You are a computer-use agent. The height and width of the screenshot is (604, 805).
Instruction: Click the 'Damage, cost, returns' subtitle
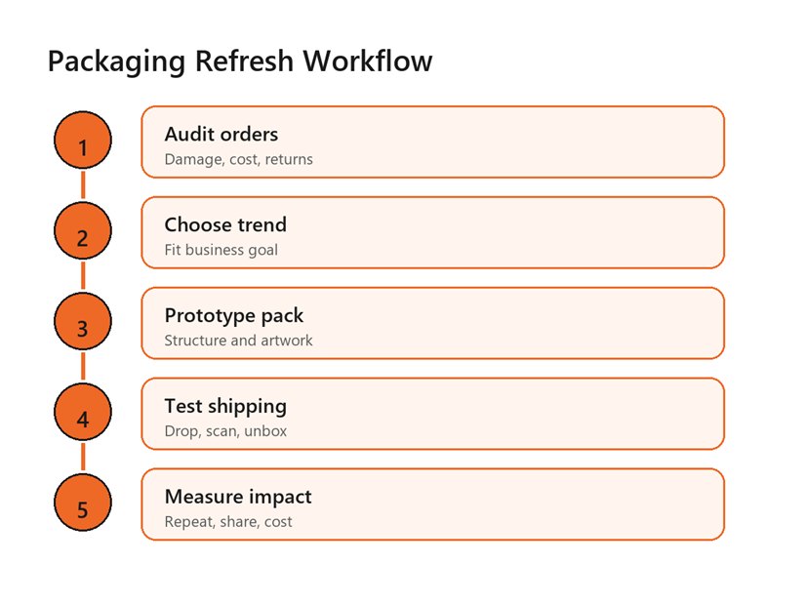point(239,160)
